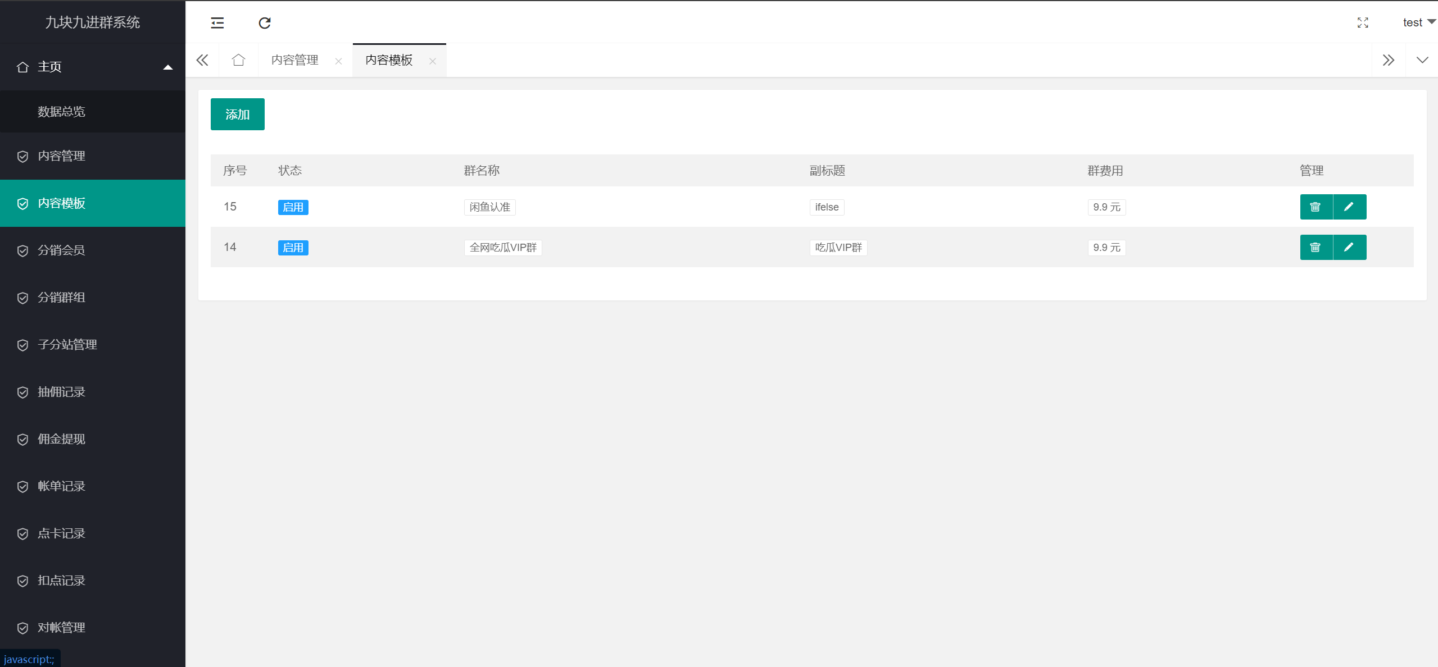
Task: Delete row 15 with trash icon
Action: pyautogui.click(x=1315, y=207)
